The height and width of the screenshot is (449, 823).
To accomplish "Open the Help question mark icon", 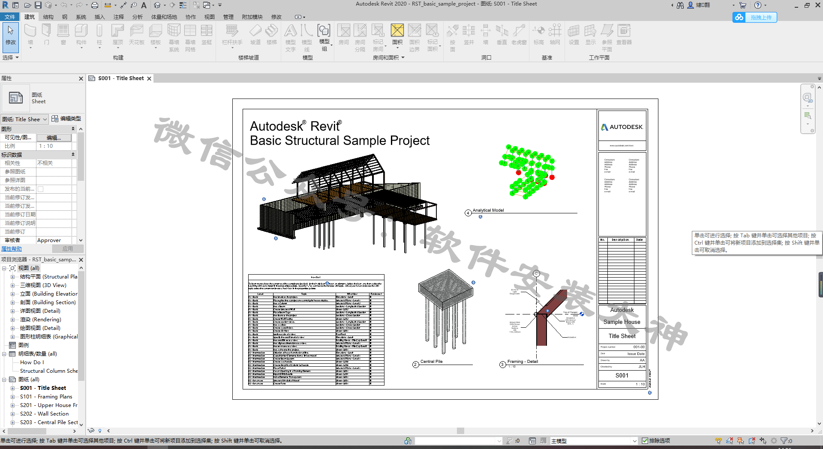I will click(758, 5).
